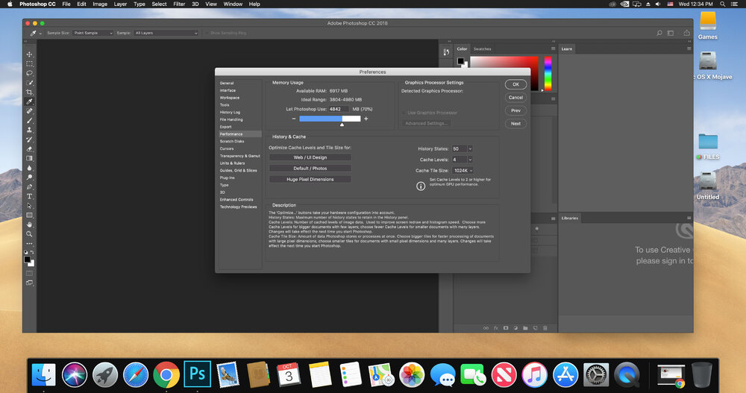Viewport: 746px width, 393px height.
Task: Click the memory usage slider bar
Action: coord(330,119)
